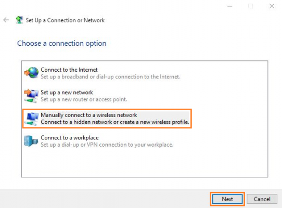
Task: Click the Cancel button
Action: (x=262, y=199)
